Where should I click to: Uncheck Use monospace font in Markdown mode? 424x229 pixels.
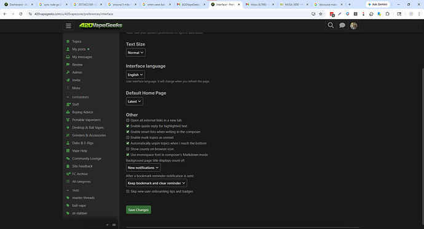128,155
